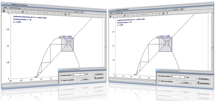Open the Drucken menu in right window
Image resolution: width=215 pixels, height=101 pixels.
(x=176, y=9)
